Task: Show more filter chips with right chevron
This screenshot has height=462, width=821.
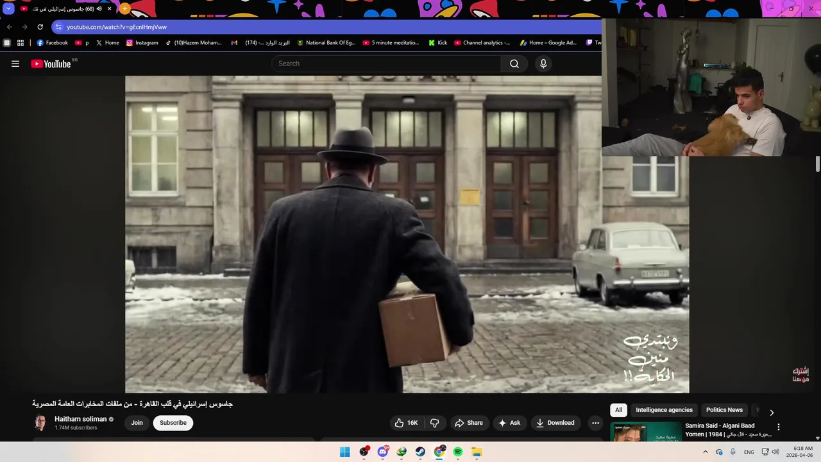Action: 772,413
